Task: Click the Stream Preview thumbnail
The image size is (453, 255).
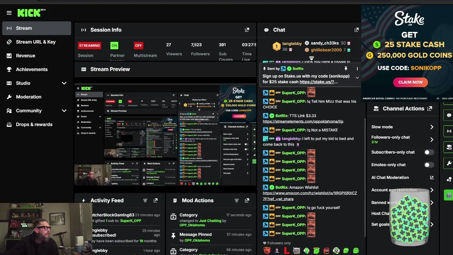Action: click(165, 135)
